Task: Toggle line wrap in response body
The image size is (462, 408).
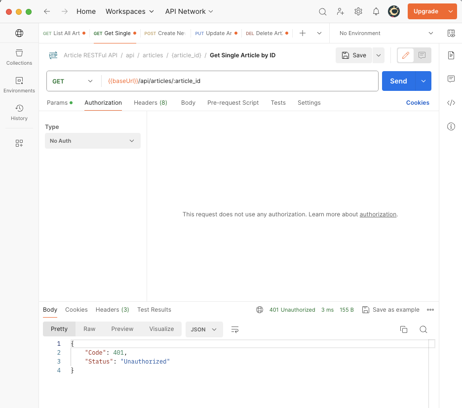Action: point(235,329)
